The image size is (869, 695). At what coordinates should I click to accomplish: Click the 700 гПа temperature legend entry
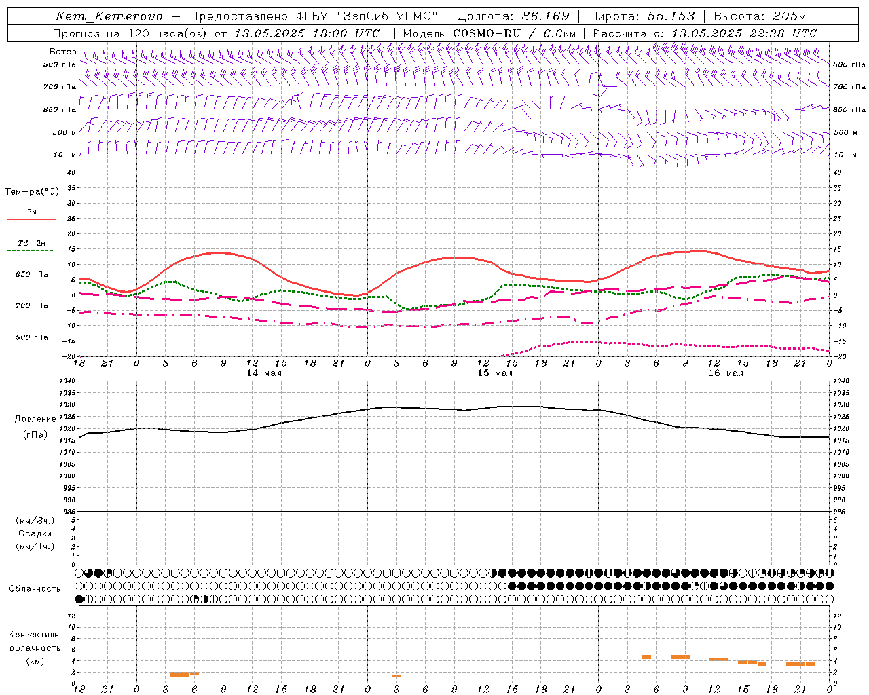pyautogui.click(x=31, y=306)
